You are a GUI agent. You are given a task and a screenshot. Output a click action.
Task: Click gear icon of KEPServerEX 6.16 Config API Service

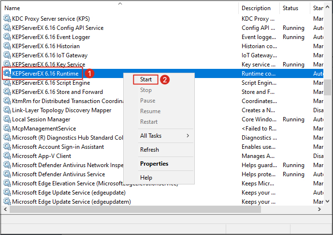(7, 28)
